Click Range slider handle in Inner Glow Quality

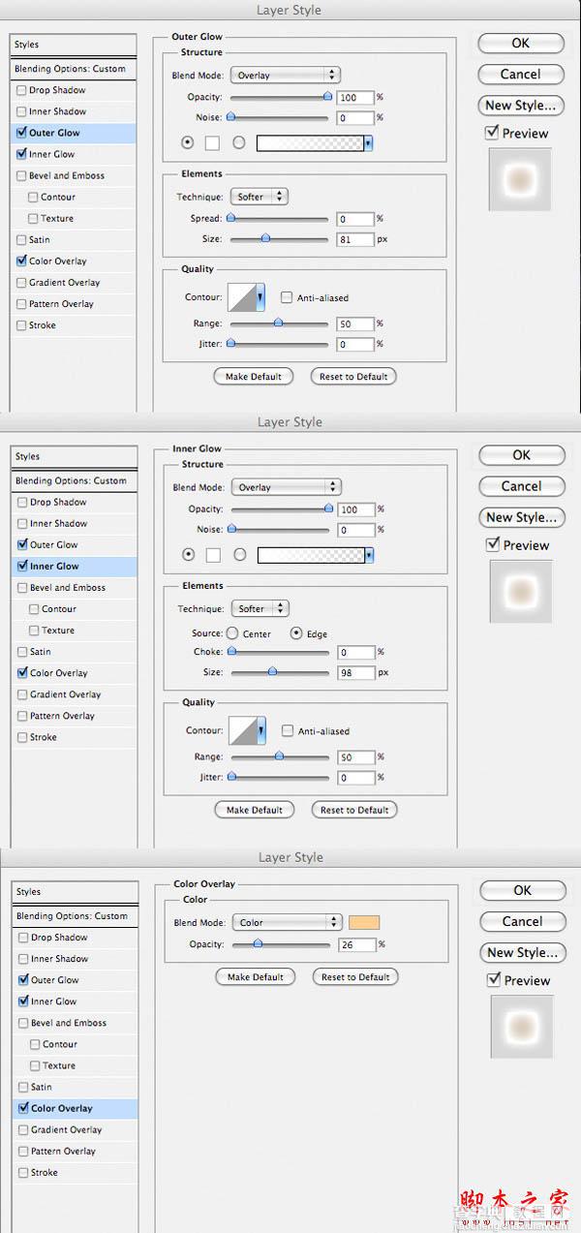pyautogui.click(x=280, y=756)
